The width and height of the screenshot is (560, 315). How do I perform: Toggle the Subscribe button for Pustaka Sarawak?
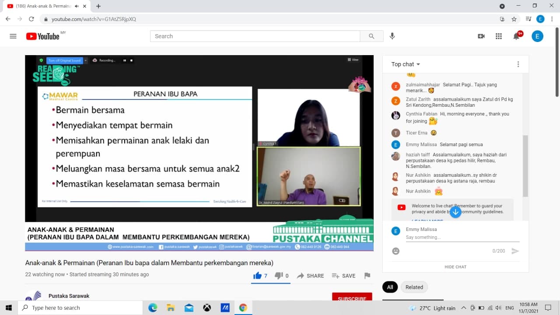pos(352,297)
